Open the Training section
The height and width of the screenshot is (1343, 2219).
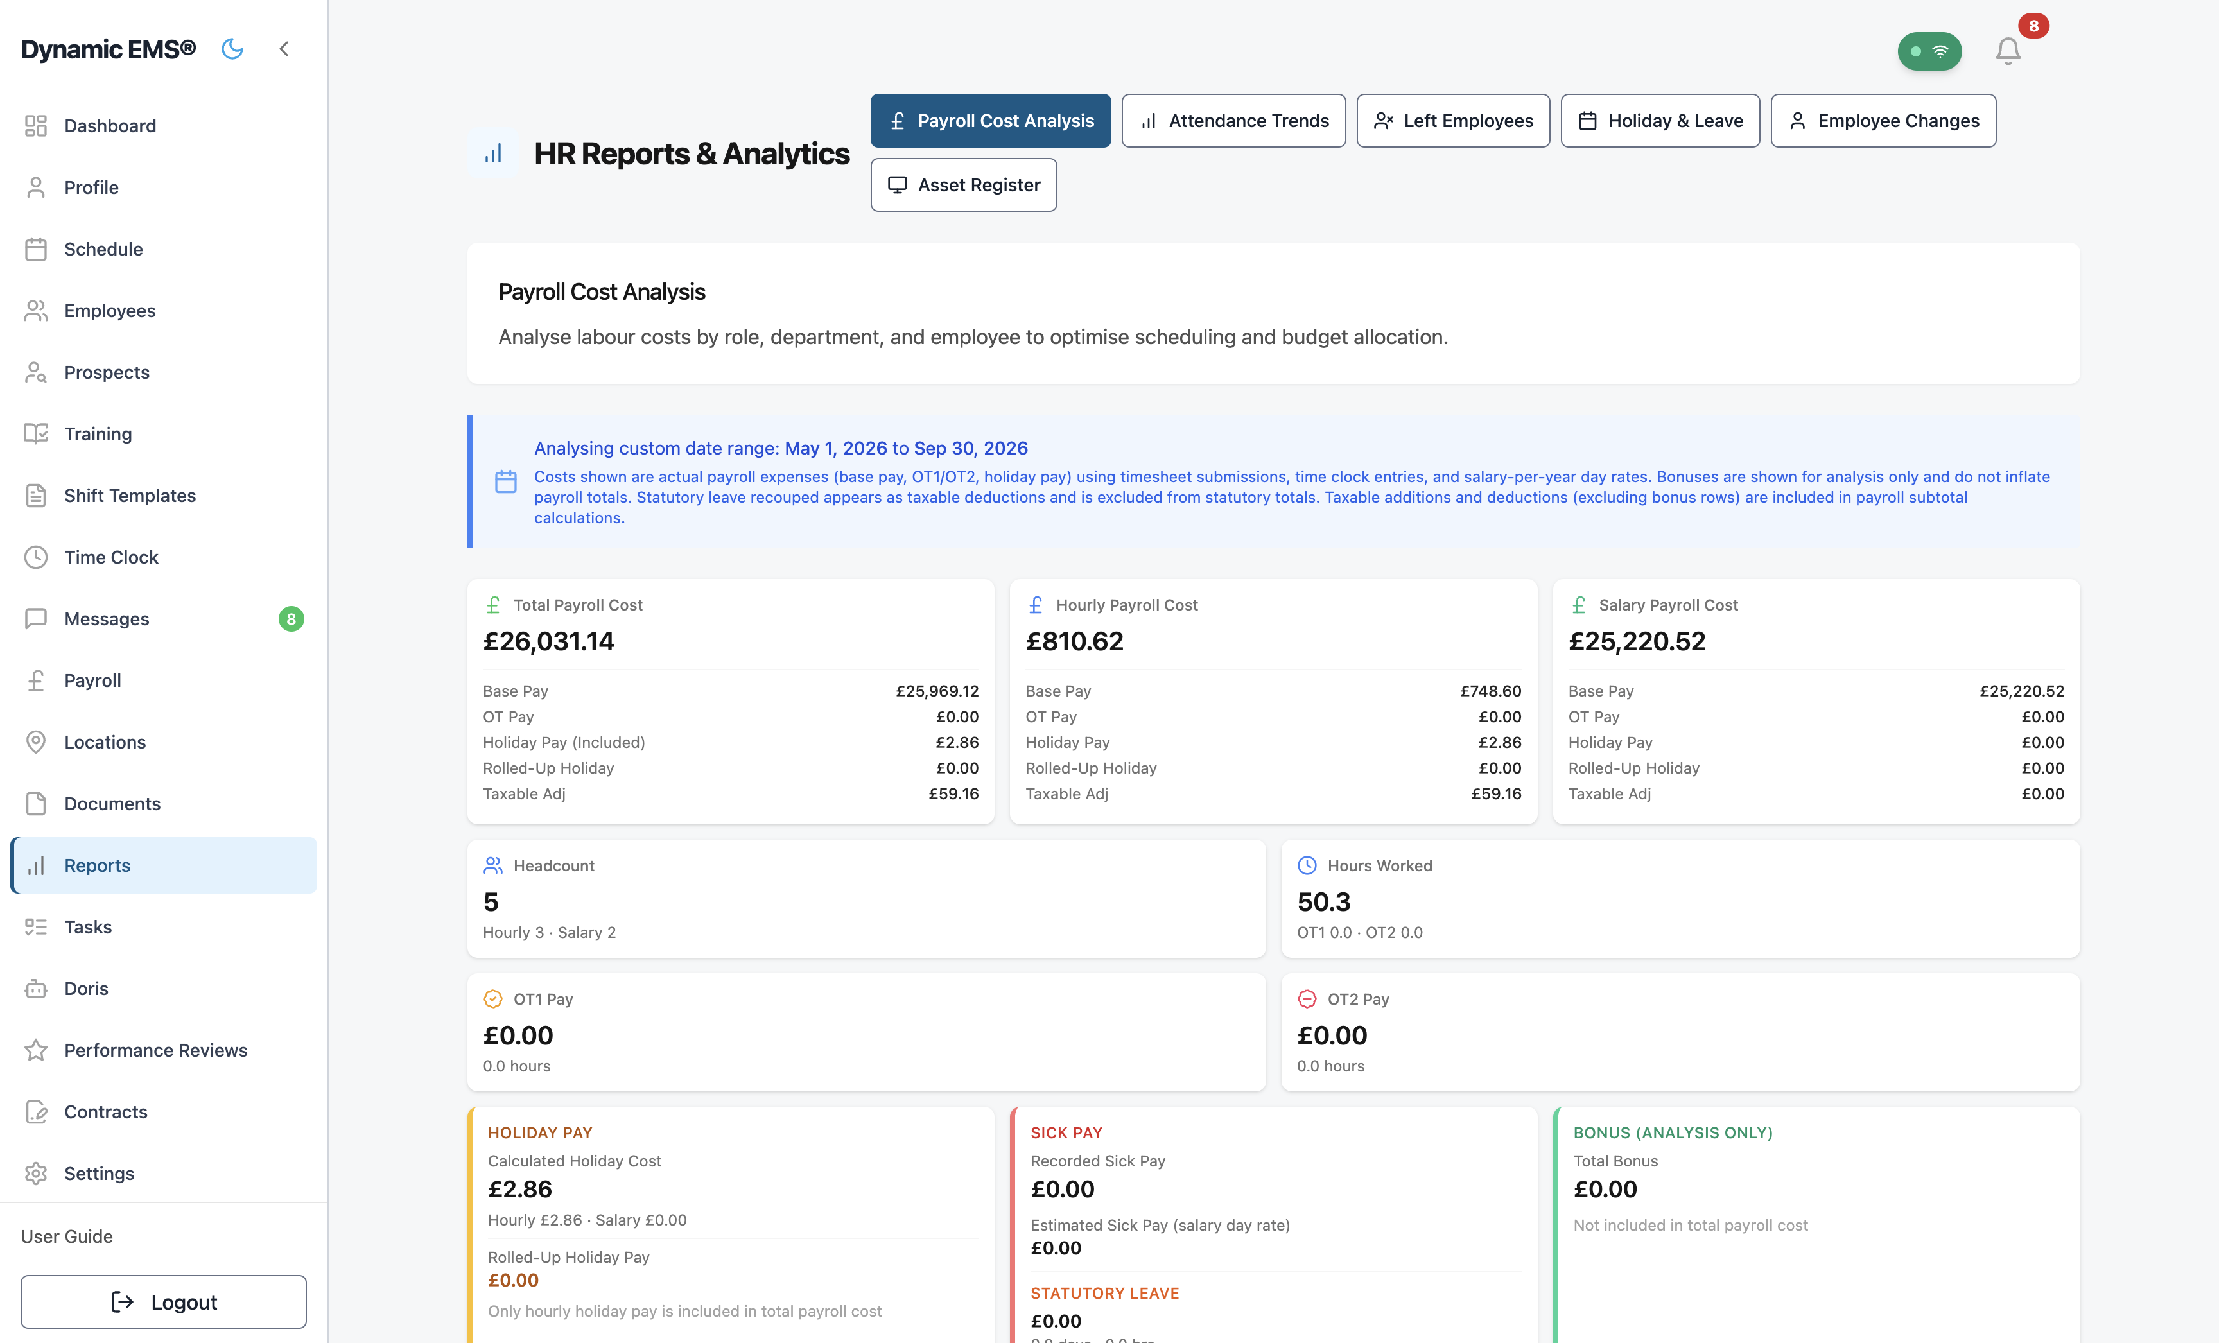(164, 434)
